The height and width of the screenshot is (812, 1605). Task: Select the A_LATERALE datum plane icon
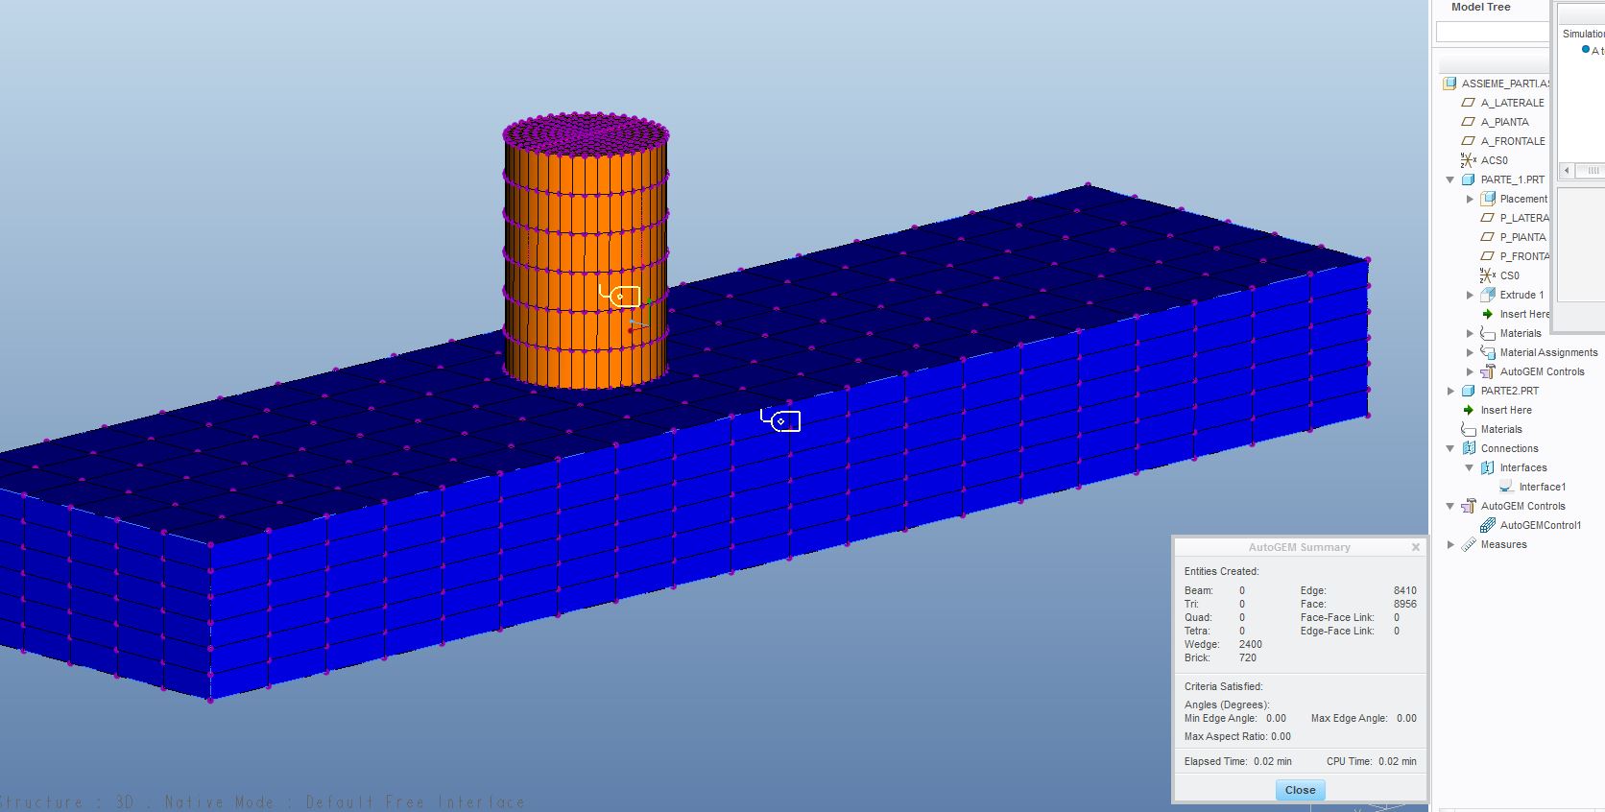[1468, 103]
